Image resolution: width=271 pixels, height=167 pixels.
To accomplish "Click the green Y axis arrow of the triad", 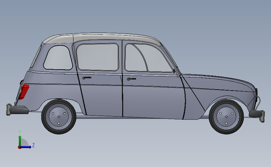I will coord(20,141).
